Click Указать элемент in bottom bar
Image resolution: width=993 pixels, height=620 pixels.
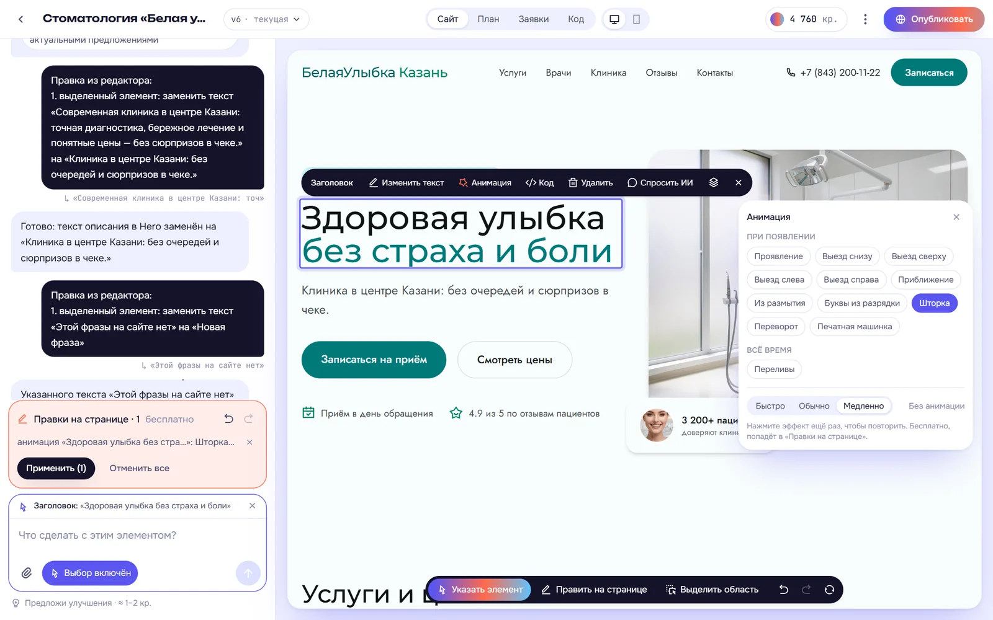click(x=480, y=590)
